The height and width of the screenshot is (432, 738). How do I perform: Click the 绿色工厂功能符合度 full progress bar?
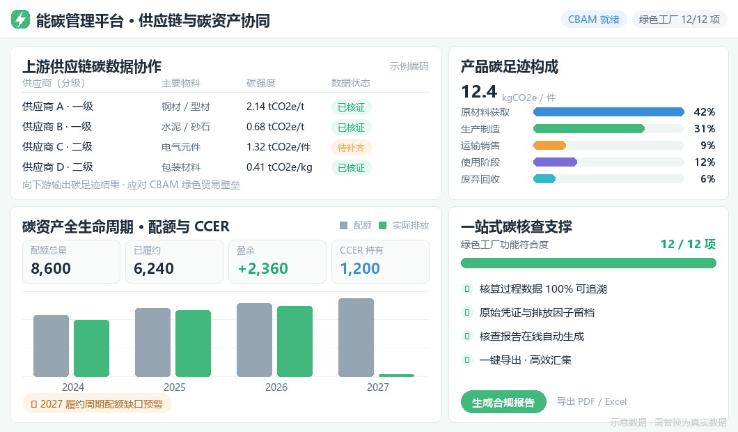[x=588, y=263]
